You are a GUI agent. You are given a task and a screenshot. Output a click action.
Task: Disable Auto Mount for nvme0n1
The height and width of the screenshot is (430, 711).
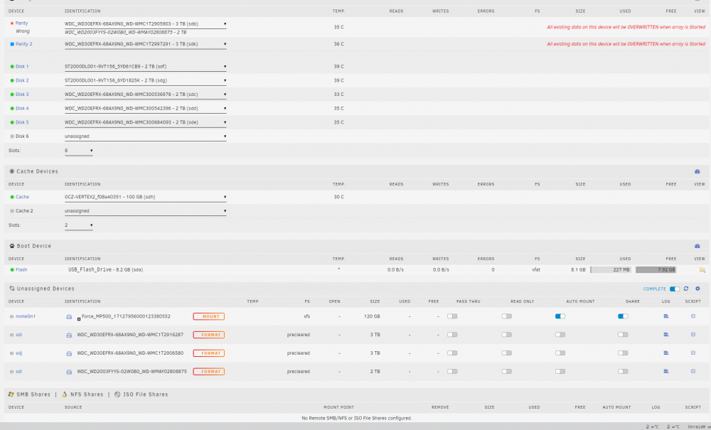[560, 316]
